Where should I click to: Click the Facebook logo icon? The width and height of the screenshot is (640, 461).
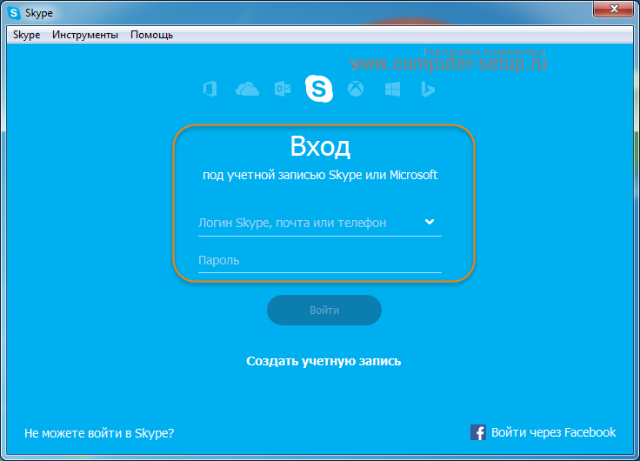click(x=478, y=432)
